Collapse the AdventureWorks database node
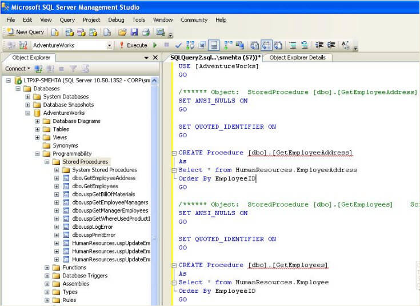Screen dimensions: 420x306 (27, 113)
